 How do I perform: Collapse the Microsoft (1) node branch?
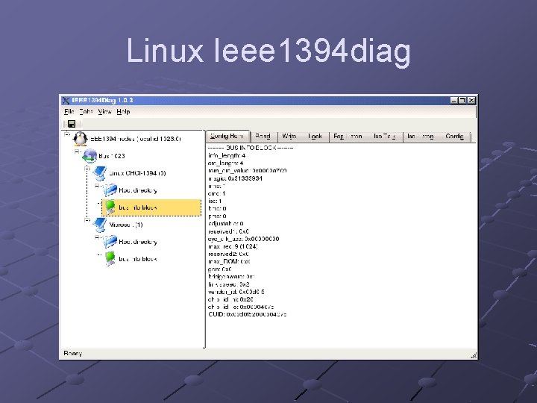[87, 220]
